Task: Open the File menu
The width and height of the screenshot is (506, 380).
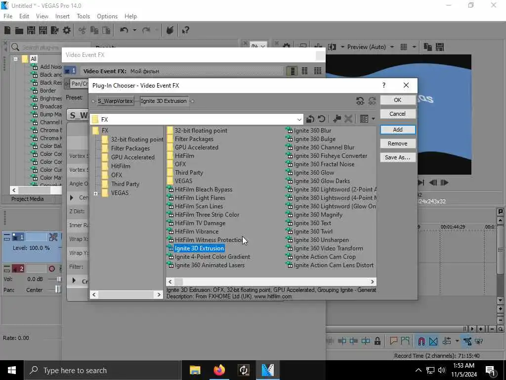Action: 8,16
